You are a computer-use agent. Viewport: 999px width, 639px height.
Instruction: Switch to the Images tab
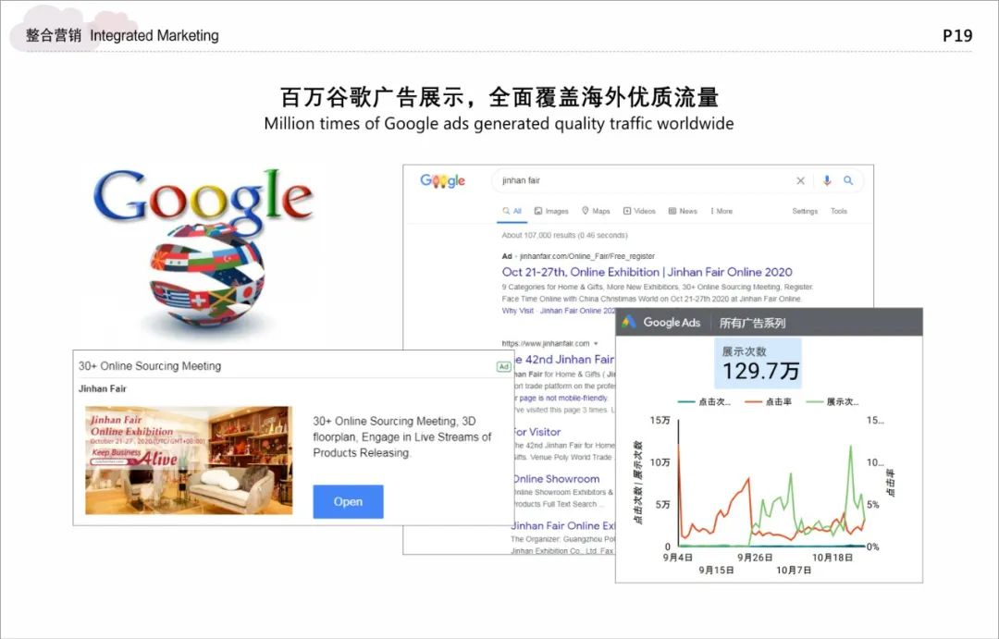(551, 211)
